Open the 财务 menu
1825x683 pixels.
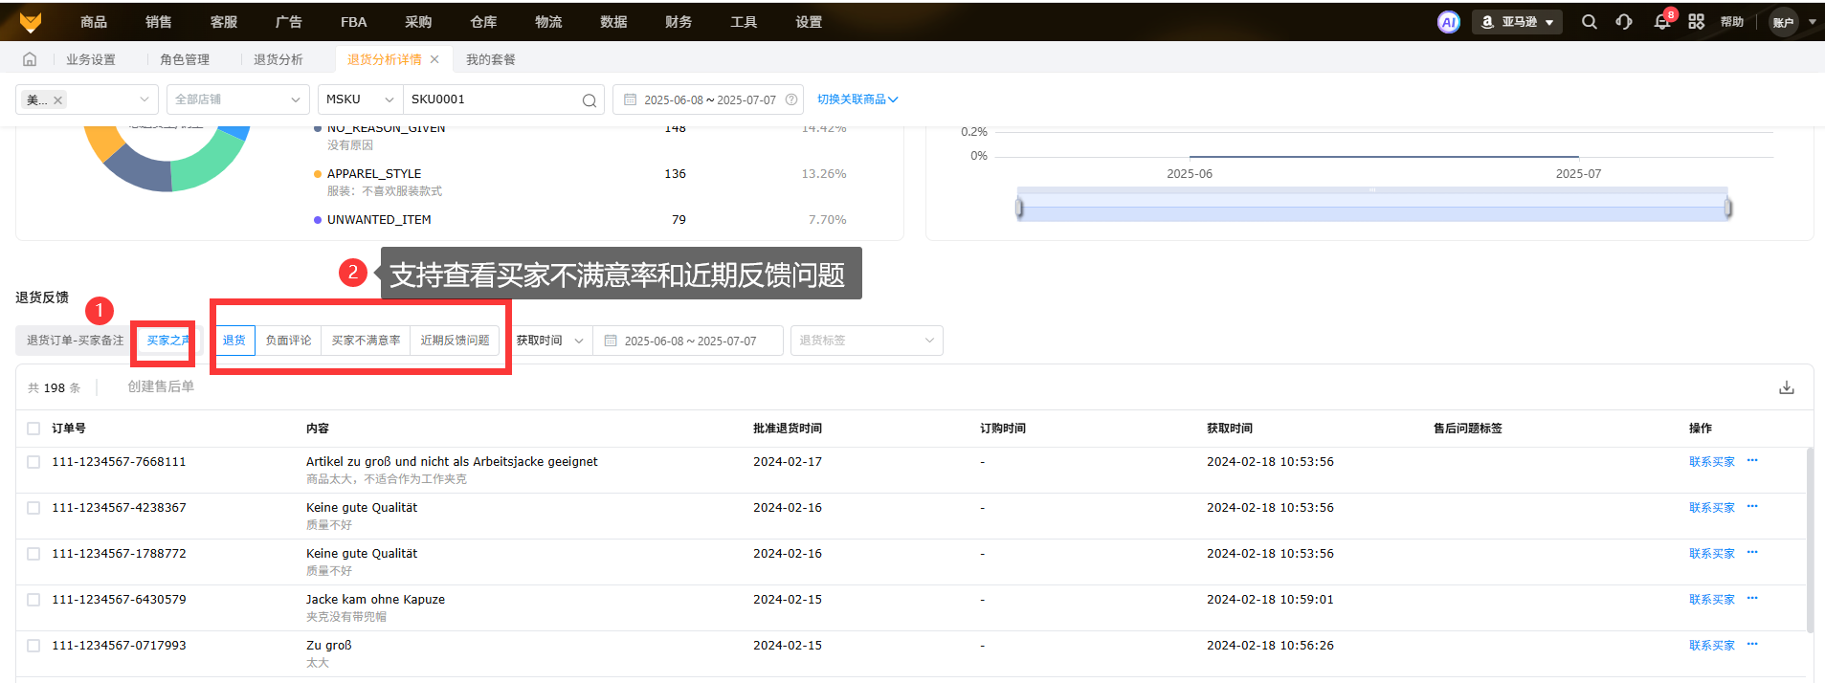tap(678, 22)
